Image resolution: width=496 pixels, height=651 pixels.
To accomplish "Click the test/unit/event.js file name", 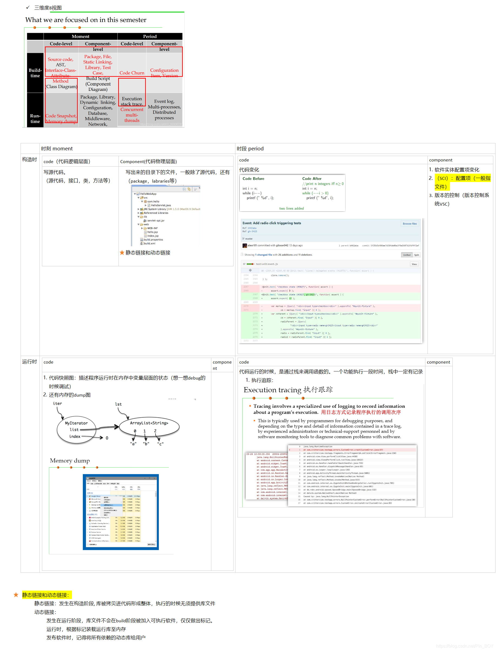I will (x=267, y=264).
